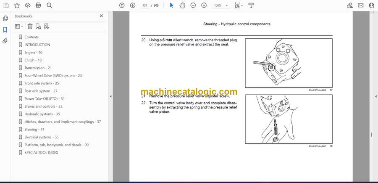
Task: Open Power Take-Off (PTO) - 31 bookmark
Action: 45,99
